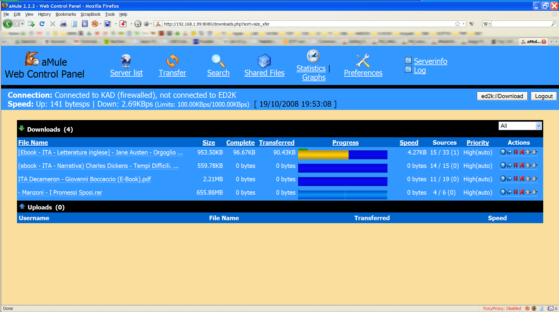Cancel the Jane Austen download
559x312 pixels.
tap(522, 152)
